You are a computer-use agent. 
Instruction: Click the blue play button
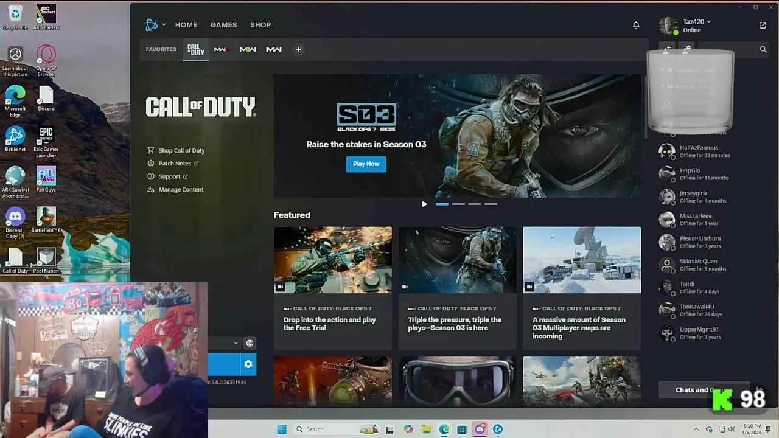click(224, 364)
